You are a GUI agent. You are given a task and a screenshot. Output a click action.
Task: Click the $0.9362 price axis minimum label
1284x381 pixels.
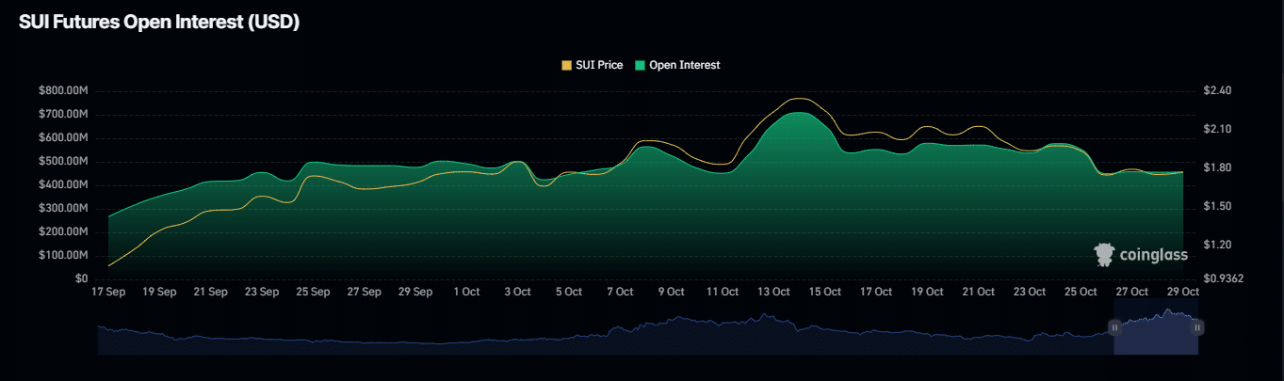click(1224, 279)
